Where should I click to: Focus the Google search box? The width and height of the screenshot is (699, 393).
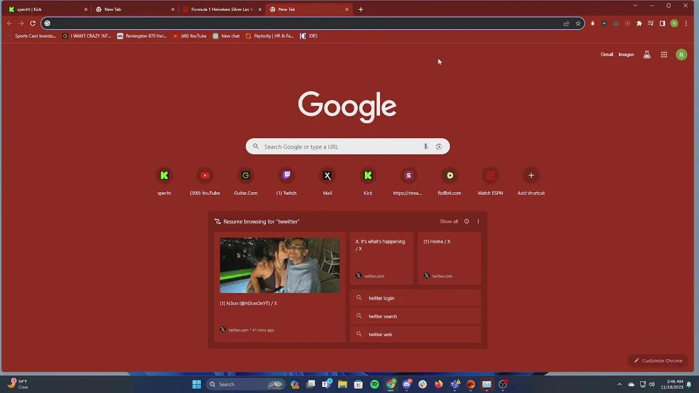[x=348, y=146]
